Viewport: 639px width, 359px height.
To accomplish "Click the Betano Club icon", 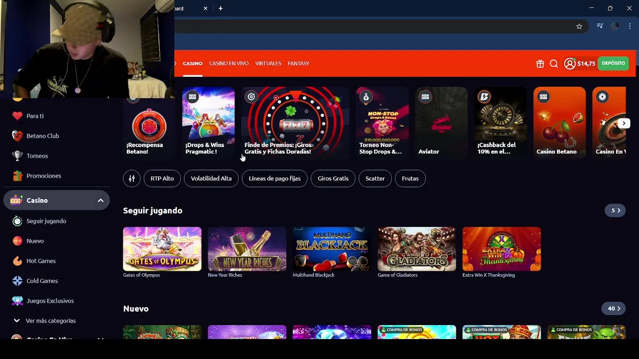I will 17,136.
